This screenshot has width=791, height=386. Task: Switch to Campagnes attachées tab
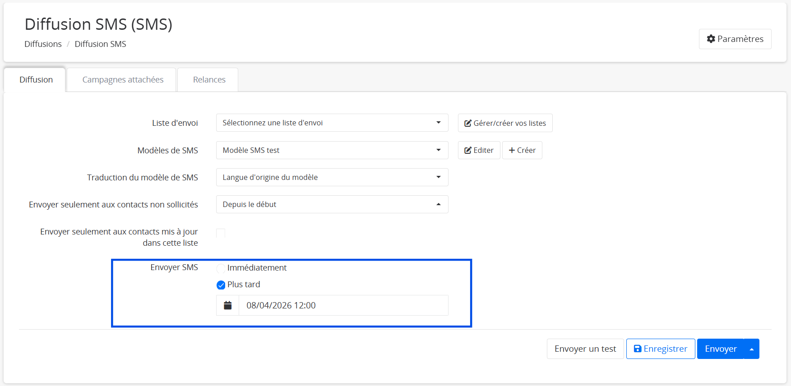pyautogui.click(x=123, y=80)
